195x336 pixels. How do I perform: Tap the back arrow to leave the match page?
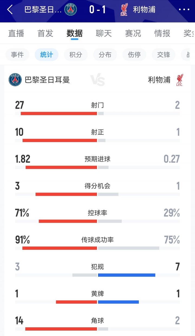10,9
